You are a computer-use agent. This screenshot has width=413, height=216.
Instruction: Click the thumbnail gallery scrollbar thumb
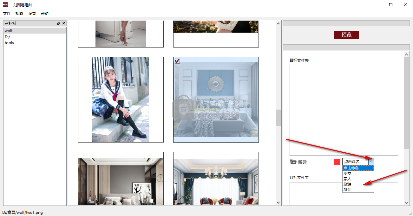click(x=279, y=118)
